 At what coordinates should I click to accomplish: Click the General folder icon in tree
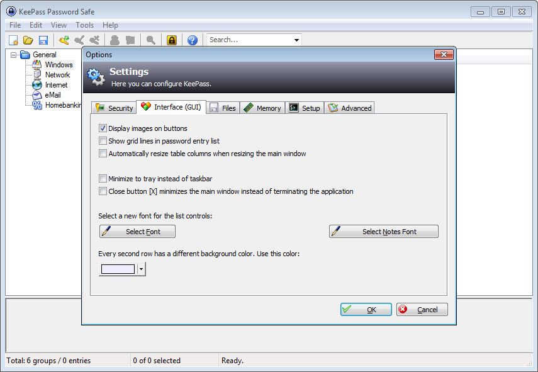(25, 55)
